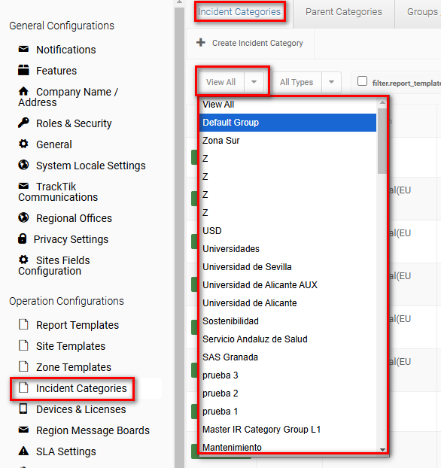This screenshot has width=441, height=468.
Task: Select Mantenimiento in the group list
Action: 288,447
